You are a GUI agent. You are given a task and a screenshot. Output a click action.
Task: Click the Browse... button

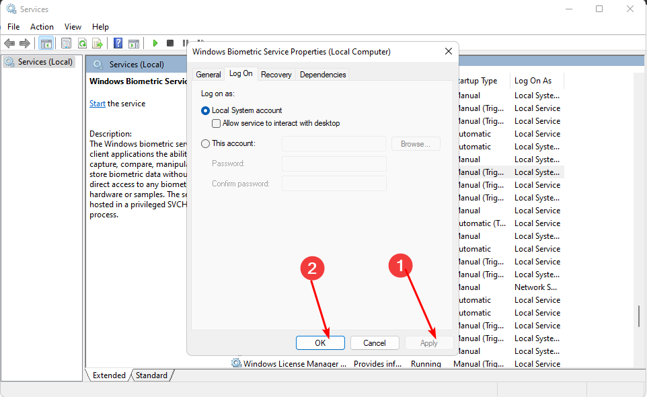click(x=416, y=144)
